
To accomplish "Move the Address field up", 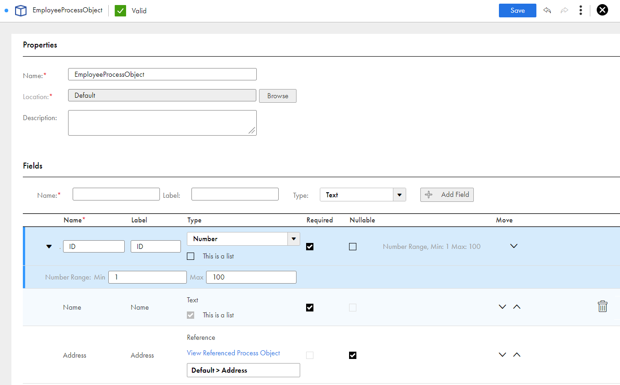I will (x=517, y=355).
